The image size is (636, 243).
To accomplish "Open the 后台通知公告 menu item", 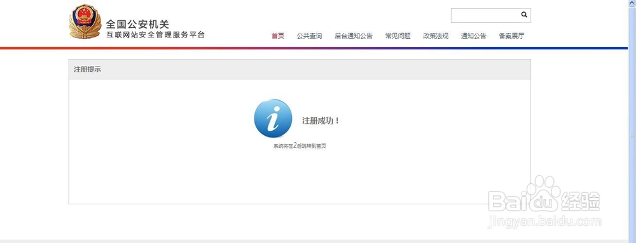I will pos(354,36).
